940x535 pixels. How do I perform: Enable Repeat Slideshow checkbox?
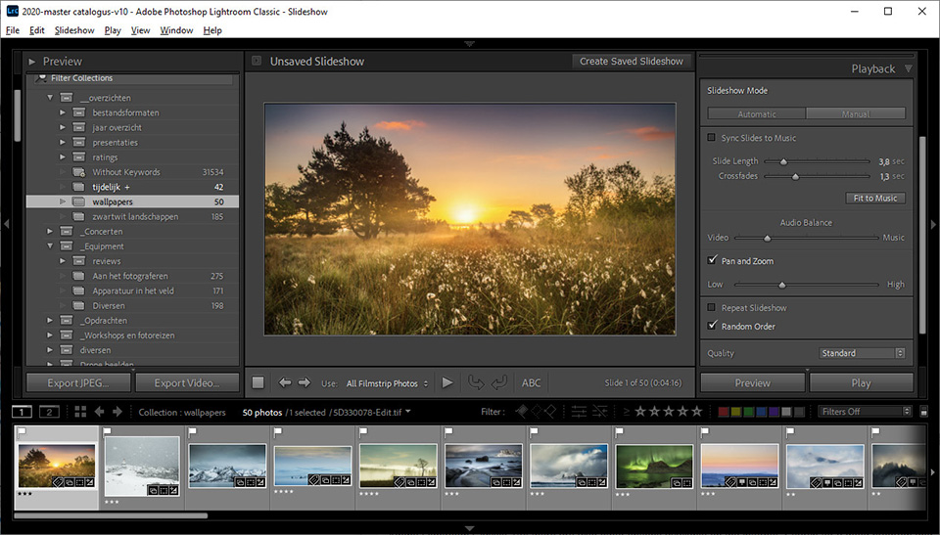coord(712,307)
